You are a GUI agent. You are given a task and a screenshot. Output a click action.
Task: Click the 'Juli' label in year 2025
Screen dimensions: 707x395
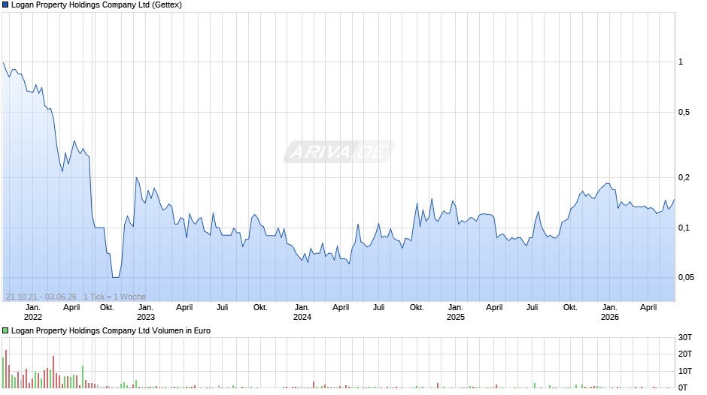(x=532, y=308)
